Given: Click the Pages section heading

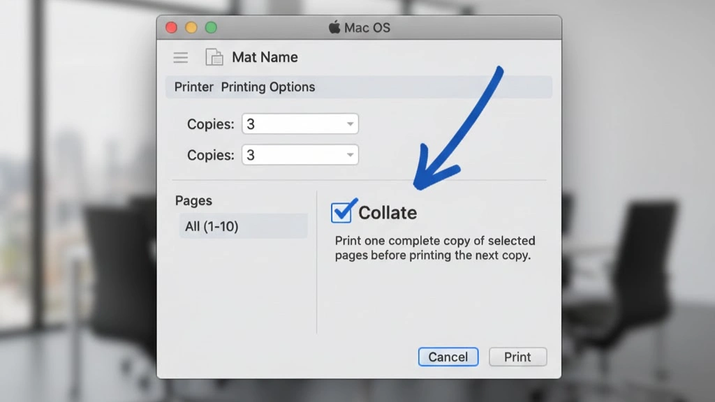Looking at the screenshot, I should pyautogui.click(x=193, y=201).
